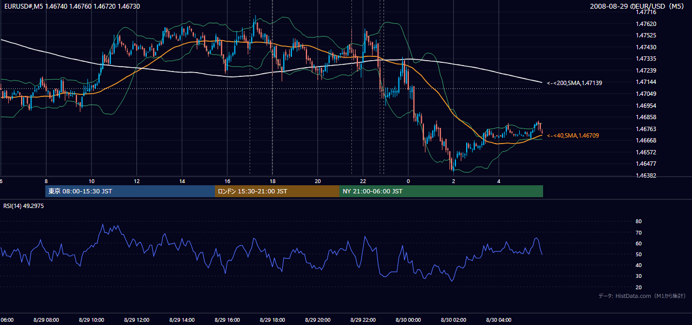This screenshot has width=692, height=325.
Task: Click hour tick 2 under price chart
Action: [453, 181]
